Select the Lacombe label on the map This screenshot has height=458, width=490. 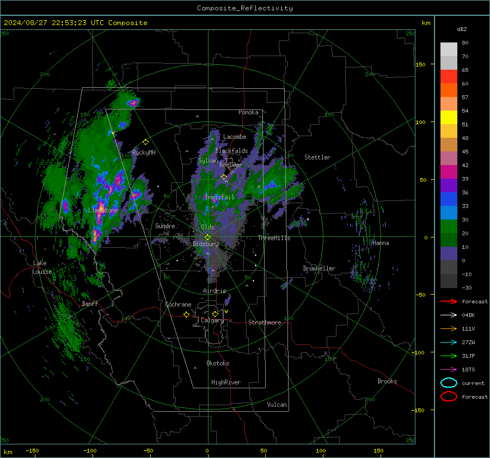click(235, 137)
